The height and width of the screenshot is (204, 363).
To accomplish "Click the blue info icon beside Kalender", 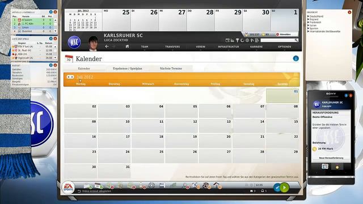I will point(296,58).
